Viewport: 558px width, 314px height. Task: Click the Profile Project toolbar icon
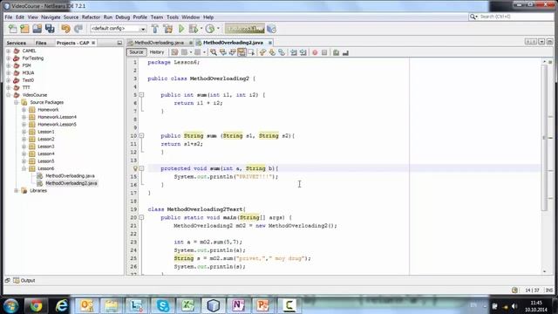coord(210,29)
